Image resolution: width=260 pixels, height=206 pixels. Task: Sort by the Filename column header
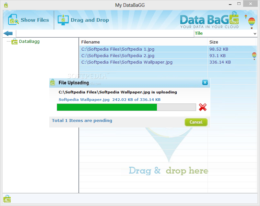tap(143, 42)
